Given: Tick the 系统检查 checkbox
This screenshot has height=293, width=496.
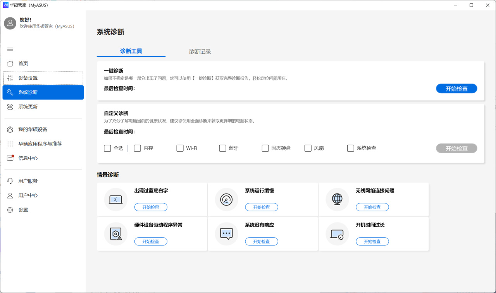Looking at the screenshot, I should (x=351, y=148).
